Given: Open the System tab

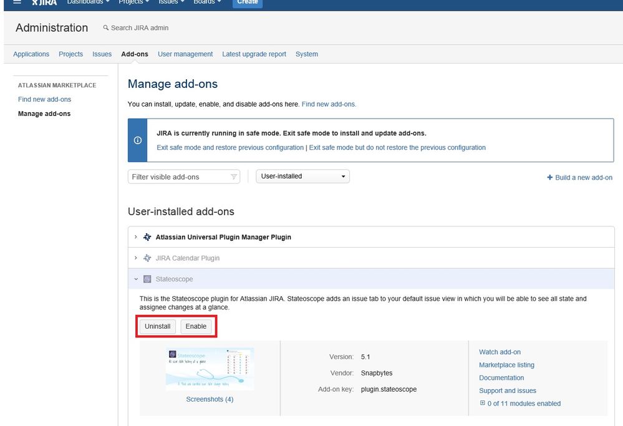Looking at the screenshot, I should 307,54.
